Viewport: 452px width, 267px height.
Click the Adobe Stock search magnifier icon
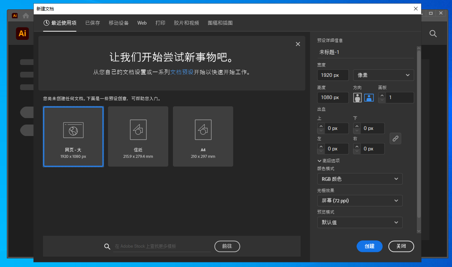(107, 247)
